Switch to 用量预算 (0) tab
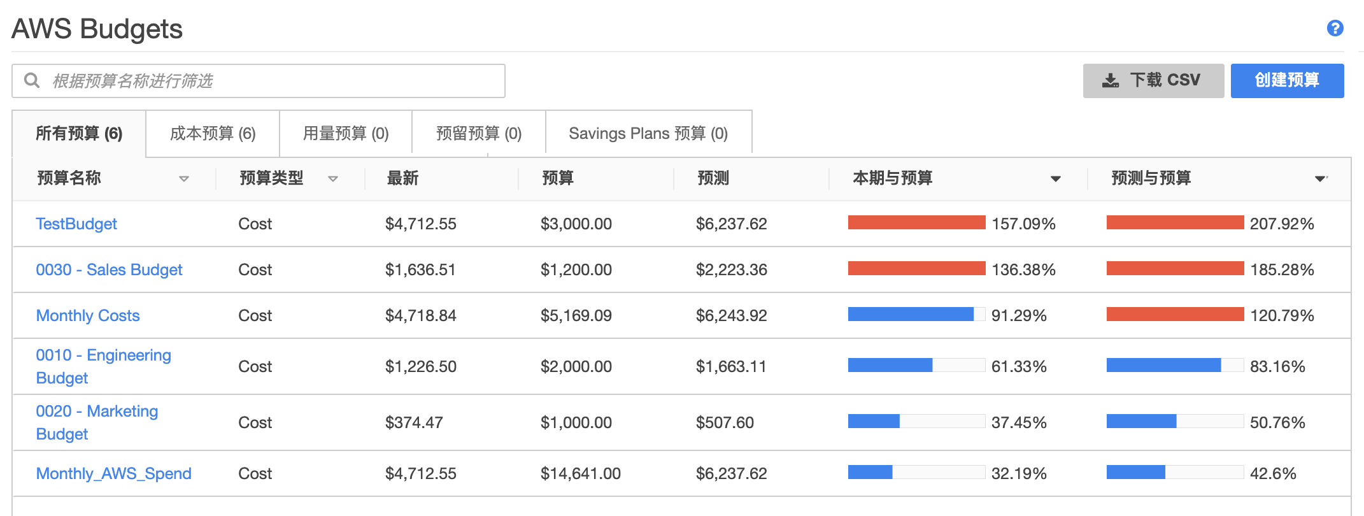The height and width of the screenshot is (516, 1364). pyautogui.click(x=346, y=133)
